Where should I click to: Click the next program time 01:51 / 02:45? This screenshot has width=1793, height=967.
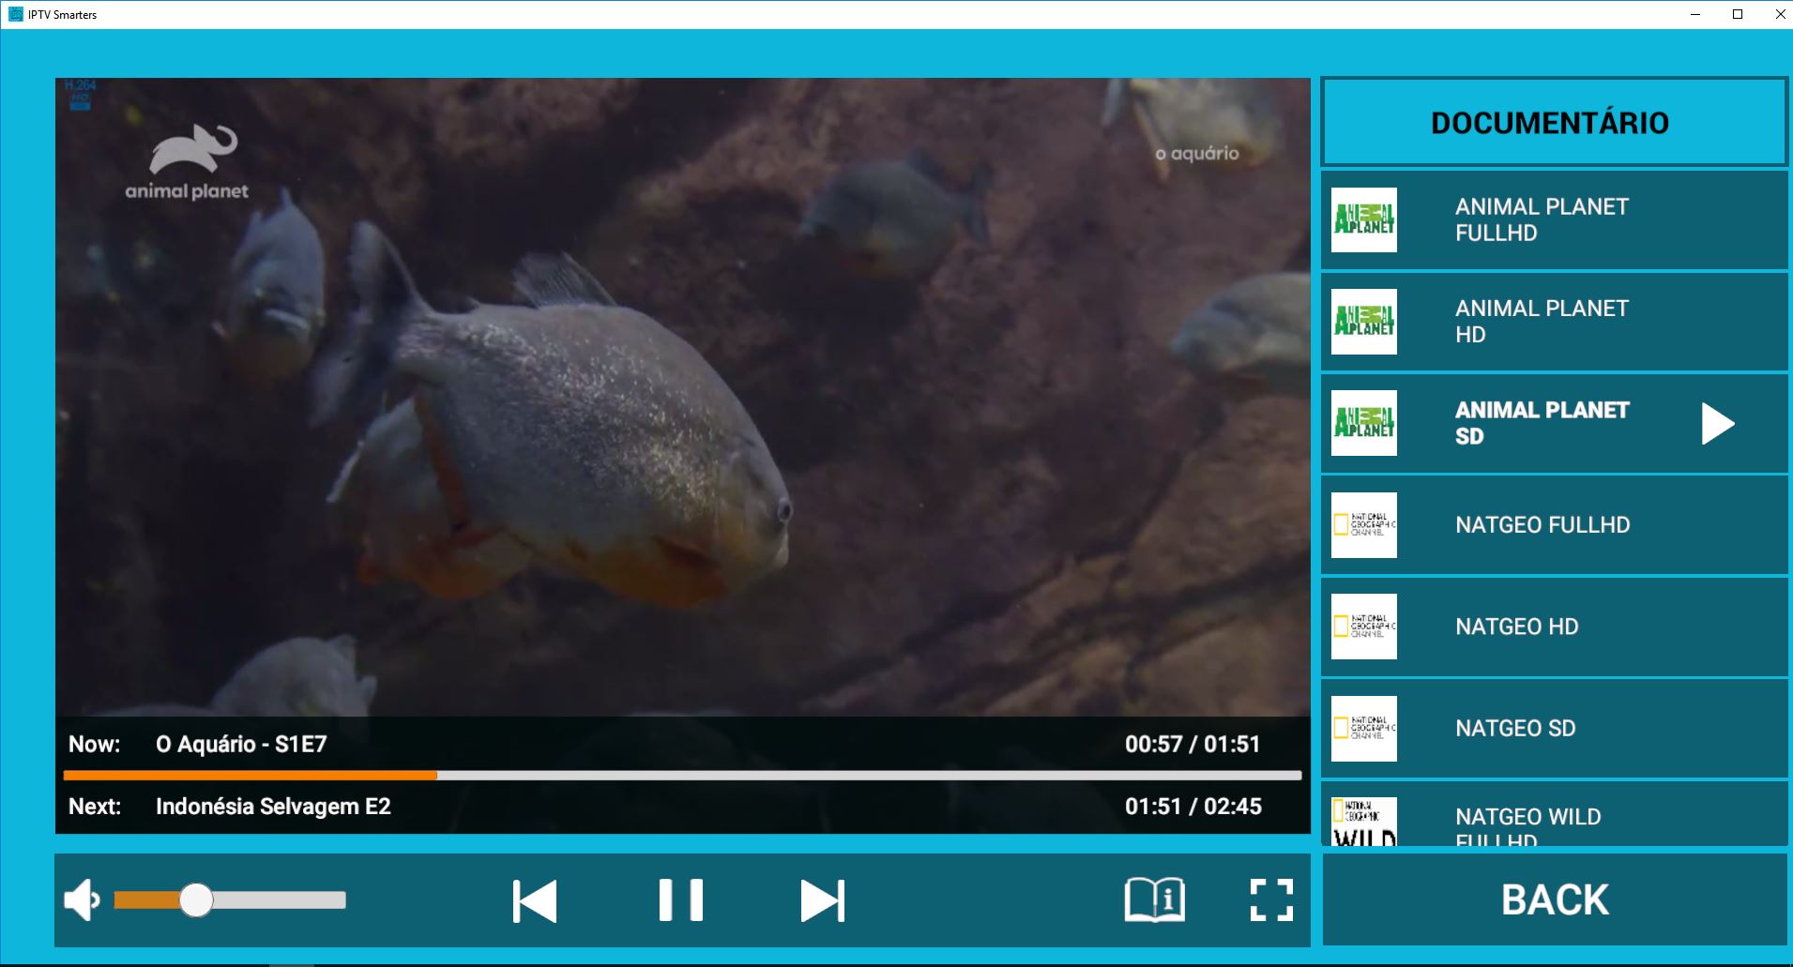pos(1193,807)
